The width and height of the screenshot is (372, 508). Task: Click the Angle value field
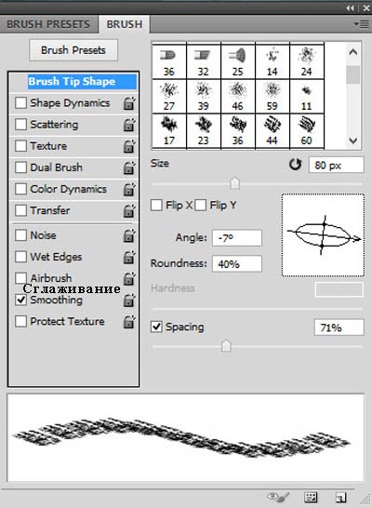point(237,238)
